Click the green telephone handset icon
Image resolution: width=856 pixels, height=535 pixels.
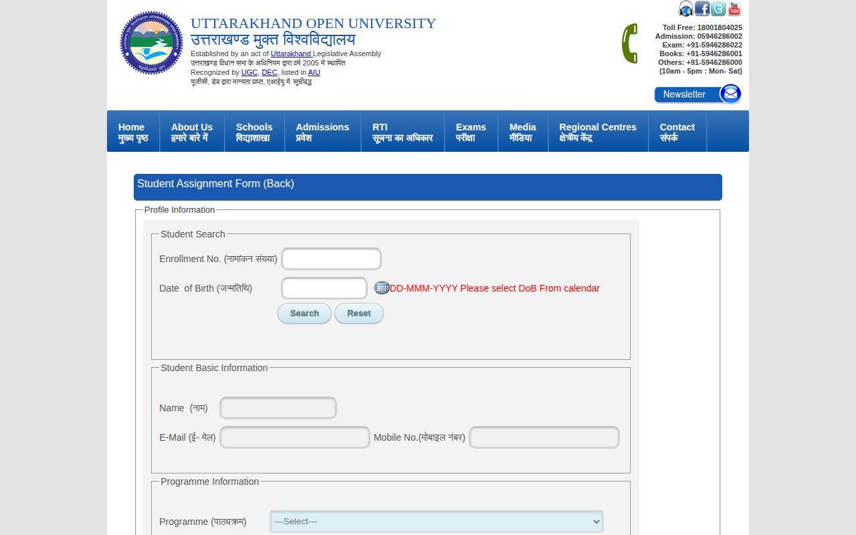pyautogui.click(x=629, y=43)
